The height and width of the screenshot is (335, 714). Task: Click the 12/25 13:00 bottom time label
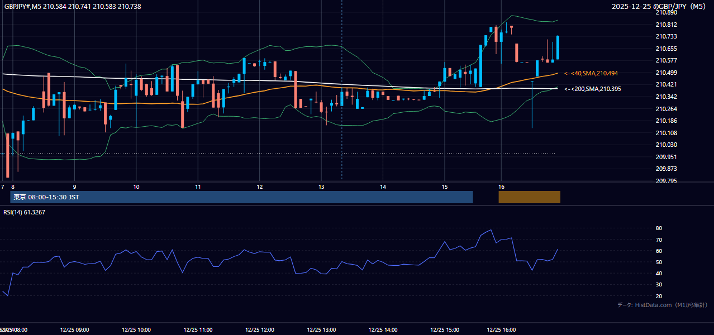pos(321,330)
